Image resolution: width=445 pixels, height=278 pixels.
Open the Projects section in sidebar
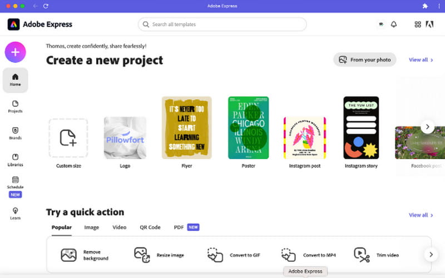15,106
